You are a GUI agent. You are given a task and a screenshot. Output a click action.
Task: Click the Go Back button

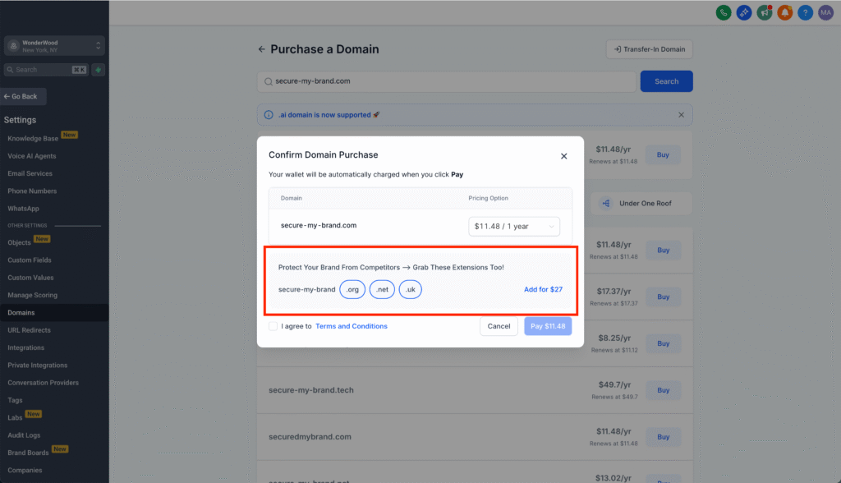[23, 97]
